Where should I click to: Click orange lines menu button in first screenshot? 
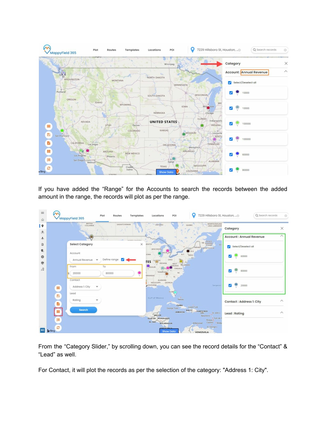coord(49,126)
